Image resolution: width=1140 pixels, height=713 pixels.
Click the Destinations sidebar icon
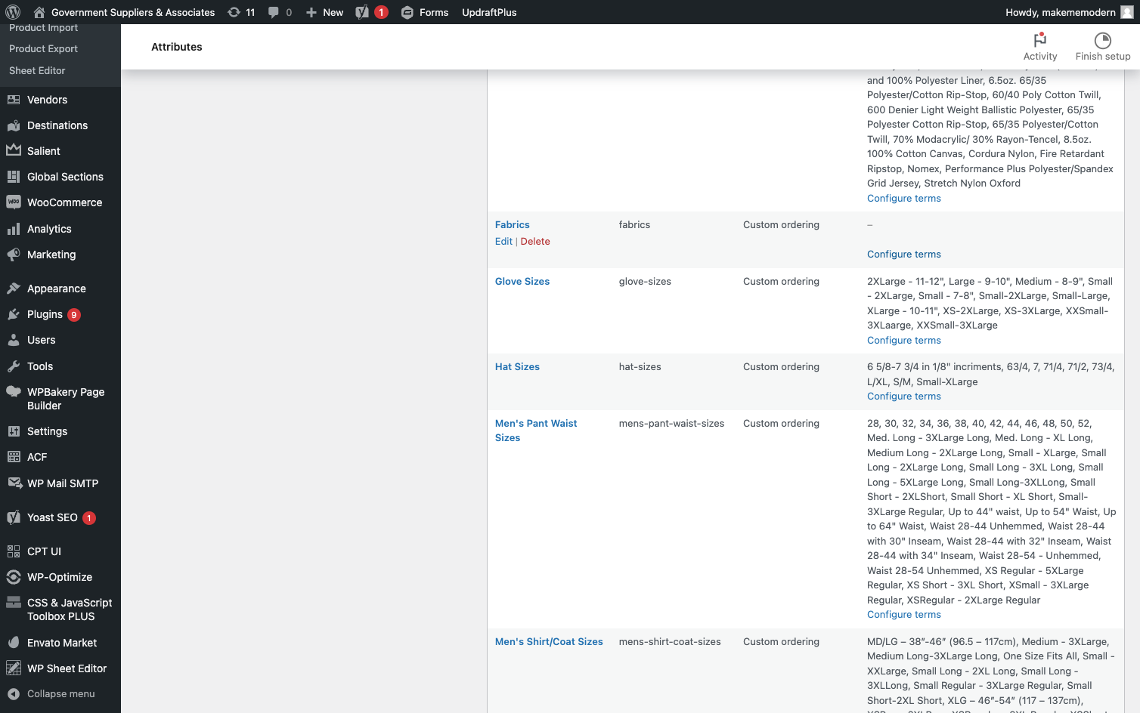(x=14, y=125)
